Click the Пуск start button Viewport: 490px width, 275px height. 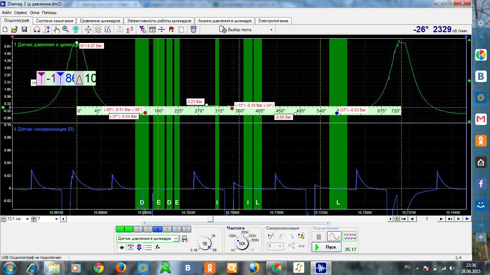click(x=326, y=247)
